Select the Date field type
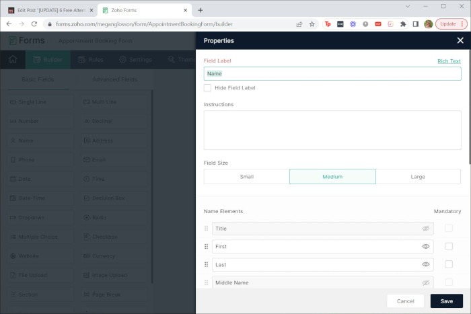 point(40,179)
